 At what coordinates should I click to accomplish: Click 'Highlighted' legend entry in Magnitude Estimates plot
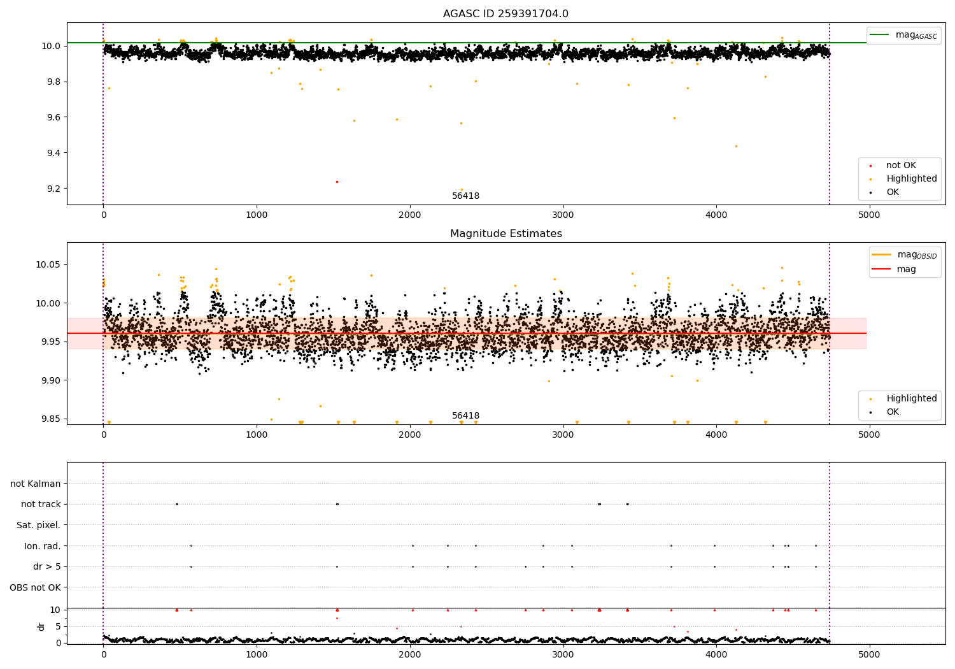click(911, 399)
